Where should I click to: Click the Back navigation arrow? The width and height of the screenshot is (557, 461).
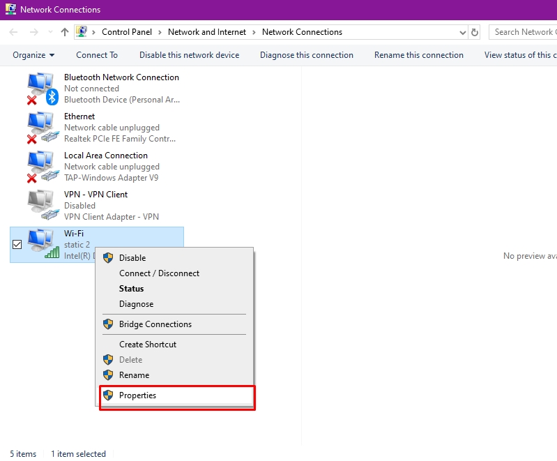[x=13, y=32]
